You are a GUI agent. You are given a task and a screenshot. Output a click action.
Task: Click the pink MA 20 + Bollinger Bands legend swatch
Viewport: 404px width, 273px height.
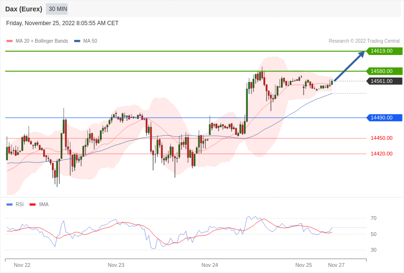pos(10,41)
